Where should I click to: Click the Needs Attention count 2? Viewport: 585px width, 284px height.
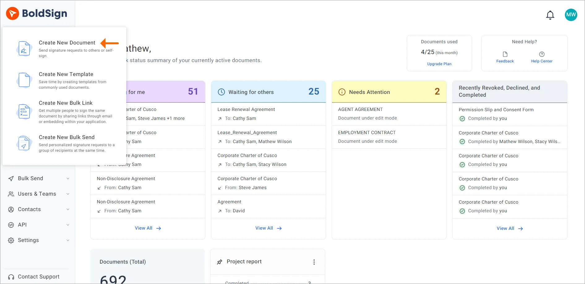437,91
